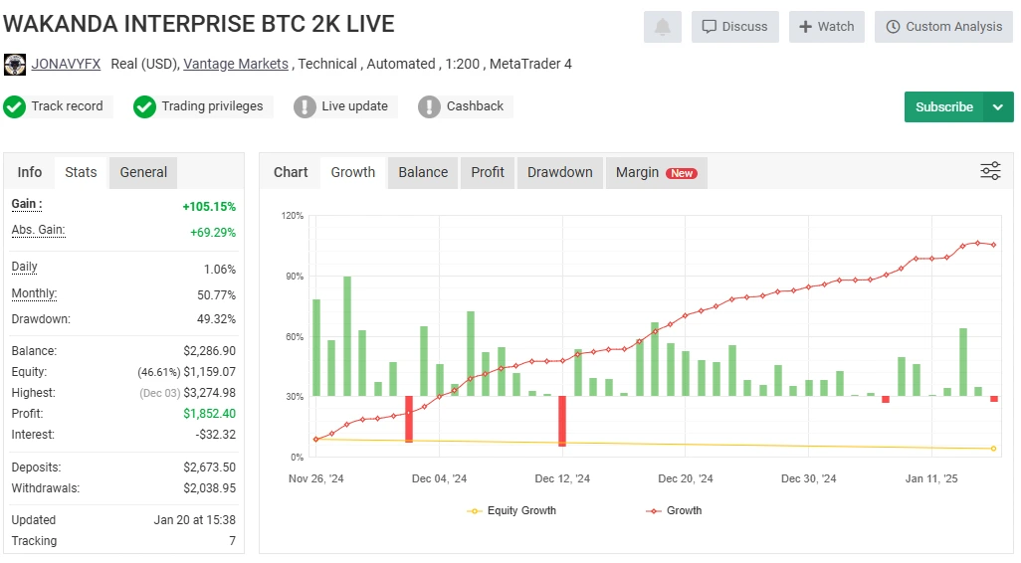This screenshot has width=1021, height=563.
Task: Toggle Growth legend series visibility
Action: click(x=674, y=511)
